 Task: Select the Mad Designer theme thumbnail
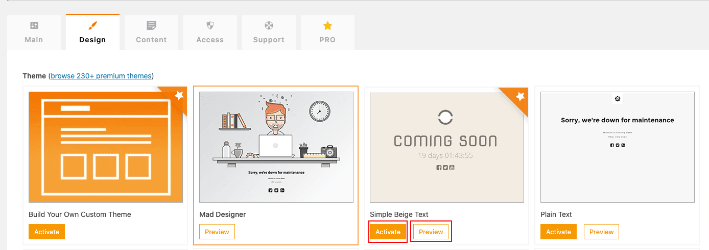click(276, 147)
